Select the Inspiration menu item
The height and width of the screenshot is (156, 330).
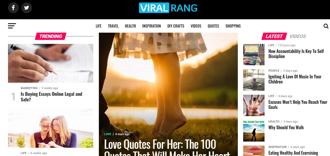pyautogui.click(x=152, y=26)
